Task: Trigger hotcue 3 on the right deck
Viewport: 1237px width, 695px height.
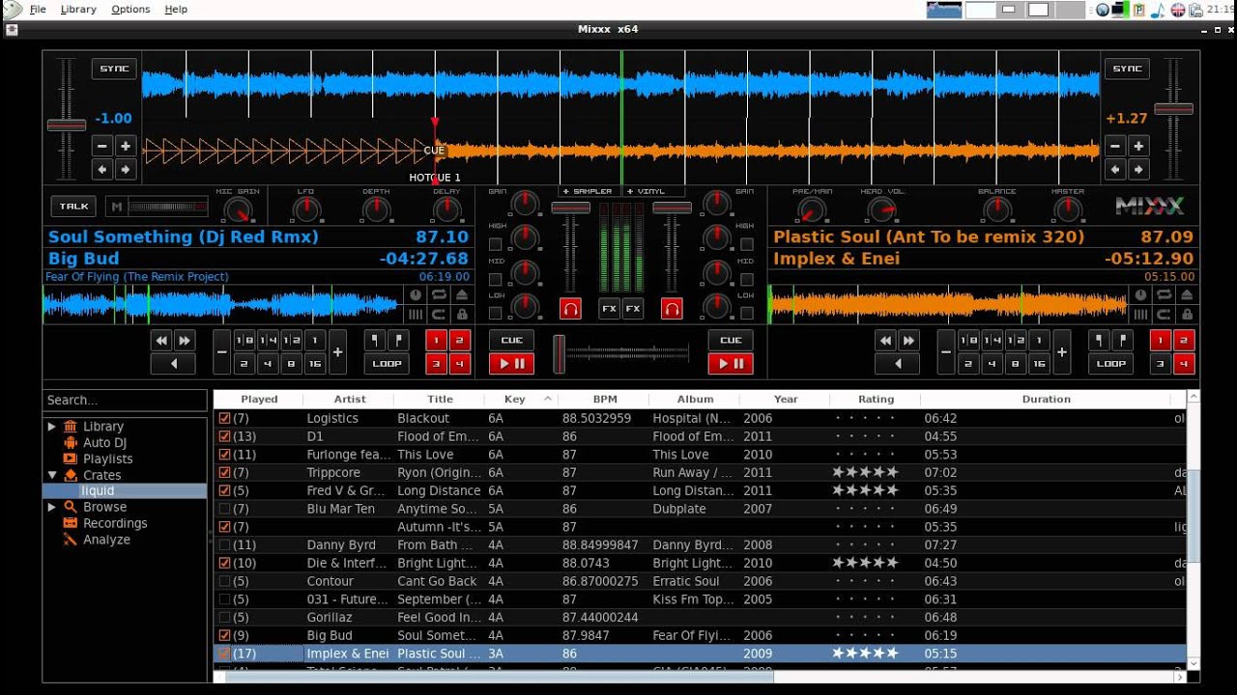Action: pyautogui.click(x=1160, y=364)
